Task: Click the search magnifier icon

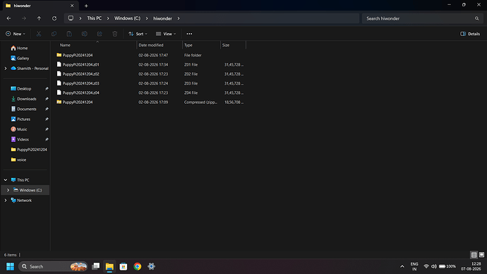Action: pyautogui.click(x=476, y=18)
